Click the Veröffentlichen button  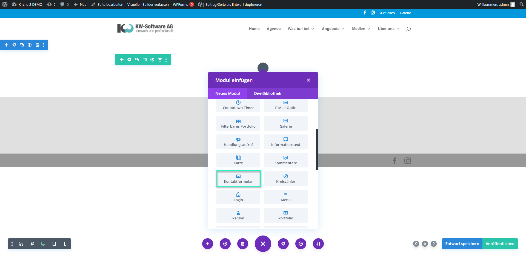point(500,244)
